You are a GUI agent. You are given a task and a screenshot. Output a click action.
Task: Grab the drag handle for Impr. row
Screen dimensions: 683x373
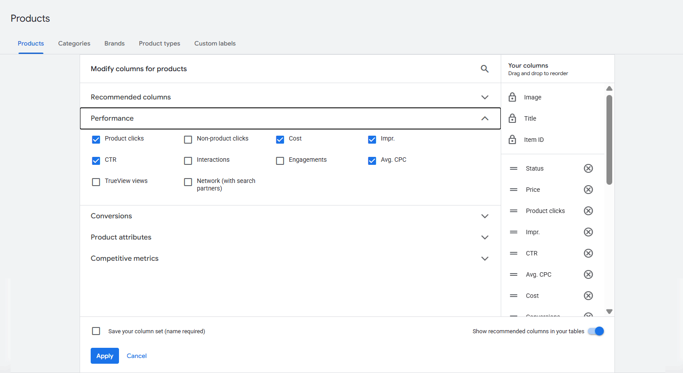tap(514, 232)
